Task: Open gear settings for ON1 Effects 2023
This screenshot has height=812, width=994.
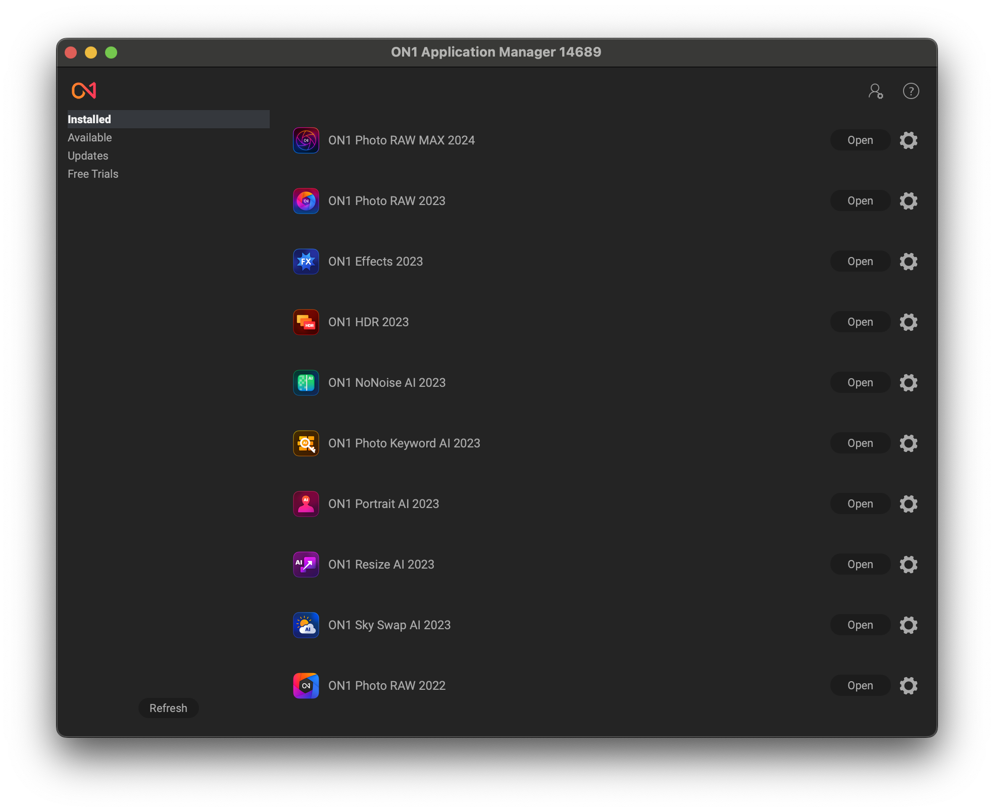Action: click(x=909, y=262)
